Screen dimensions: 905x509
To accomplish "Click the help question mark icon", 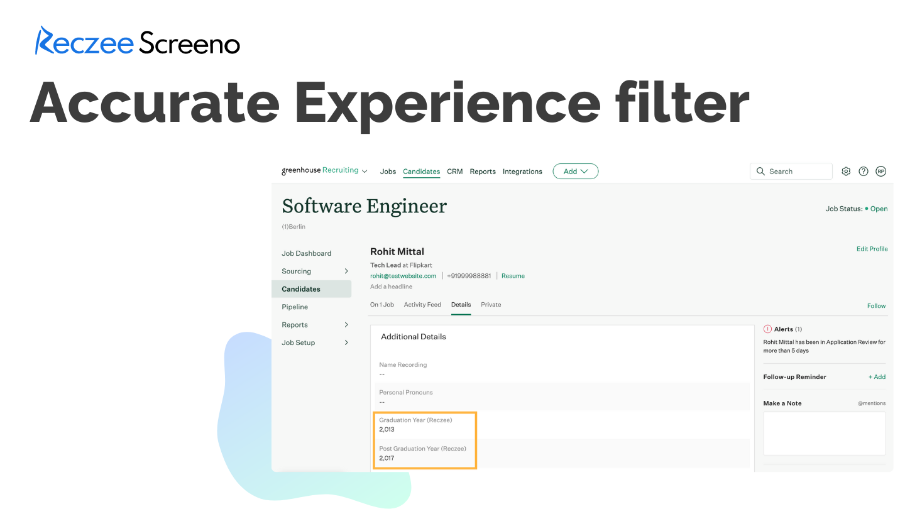I will (x=864, y=172).
